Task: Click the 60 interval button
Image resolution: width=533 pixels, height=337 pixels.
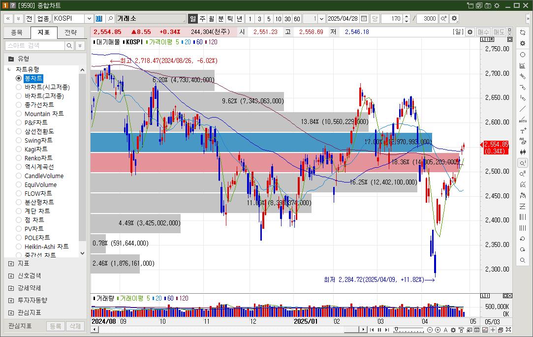Action: (x=297, y=19)
